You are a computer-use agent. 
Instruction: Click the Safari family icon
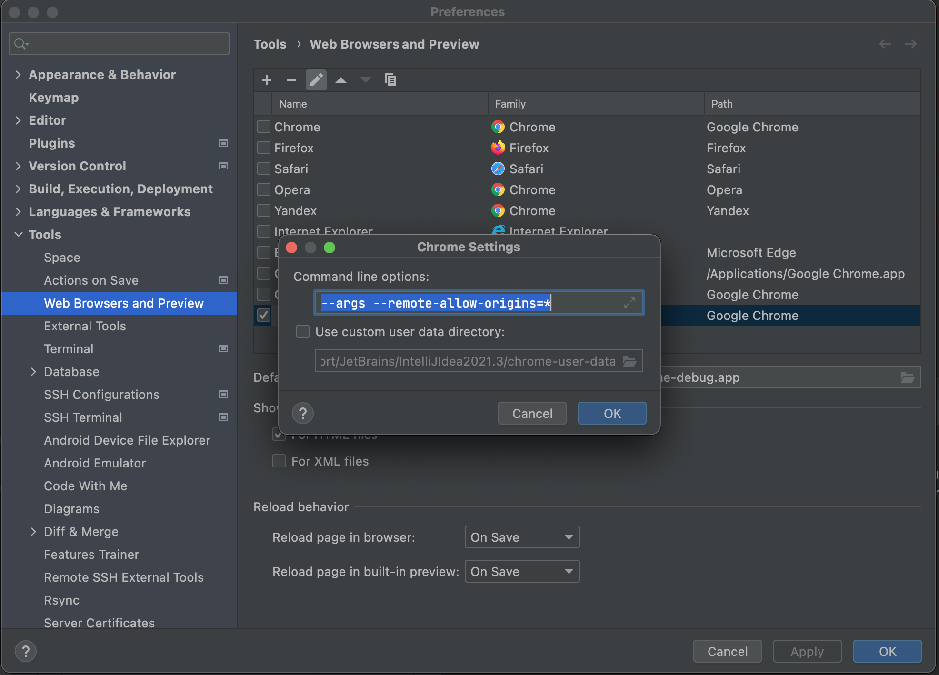(x=498, y=169)
